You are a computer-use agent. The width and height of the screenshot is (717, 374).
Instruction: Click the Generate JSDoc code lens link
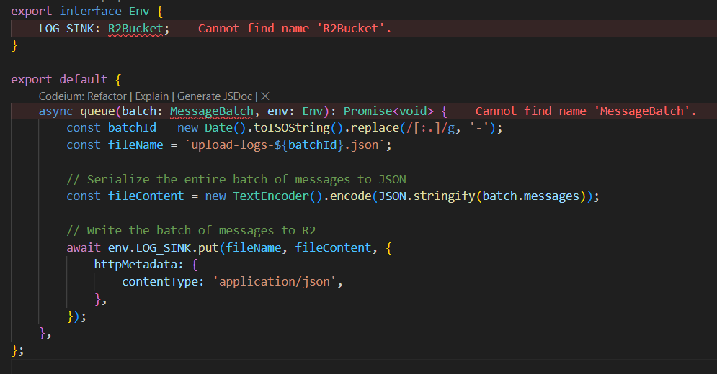click(x=215, y=96)
